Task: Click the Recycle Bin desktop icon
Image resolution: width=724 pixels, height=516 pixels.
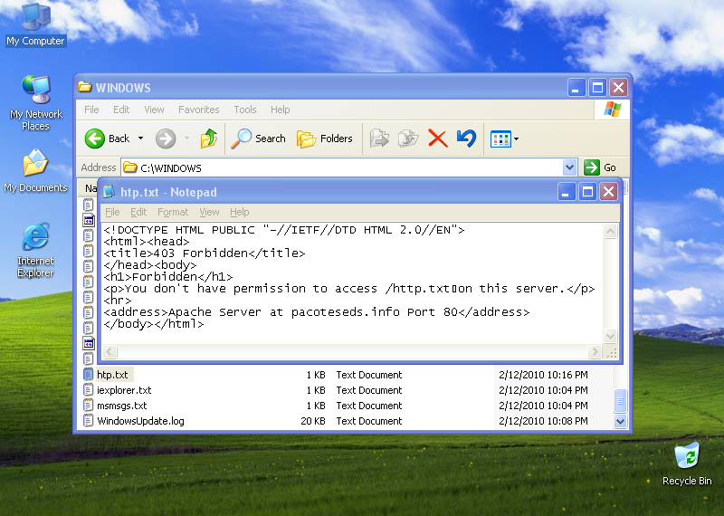Action: coord(687,463)
